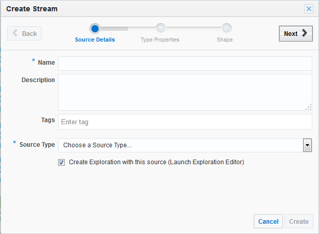Click the right chevron on Next
The width and height of the screenshot is (319, 234).
pos(305,33)
